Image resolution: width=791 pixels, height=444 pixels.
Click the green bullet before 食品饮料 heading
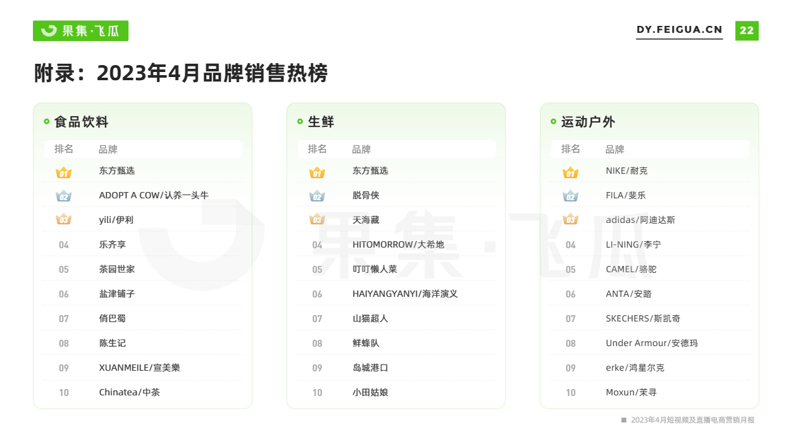[x=47, y=121]
